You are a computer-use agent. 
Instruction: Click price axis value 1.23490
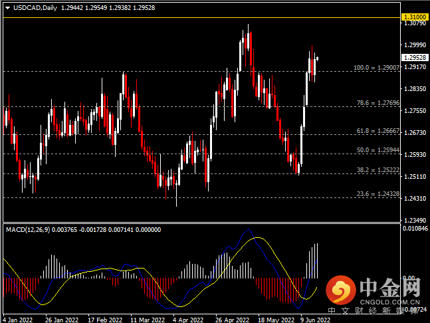point(415,220)
